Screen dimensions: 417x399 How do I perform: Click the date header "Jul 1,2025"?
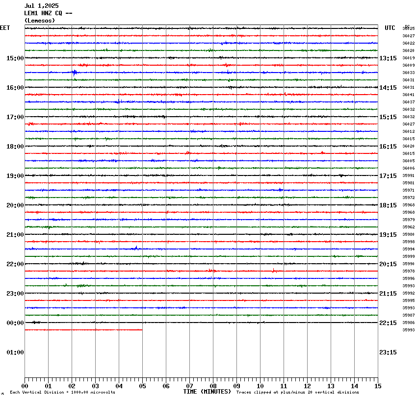point(42,6)
